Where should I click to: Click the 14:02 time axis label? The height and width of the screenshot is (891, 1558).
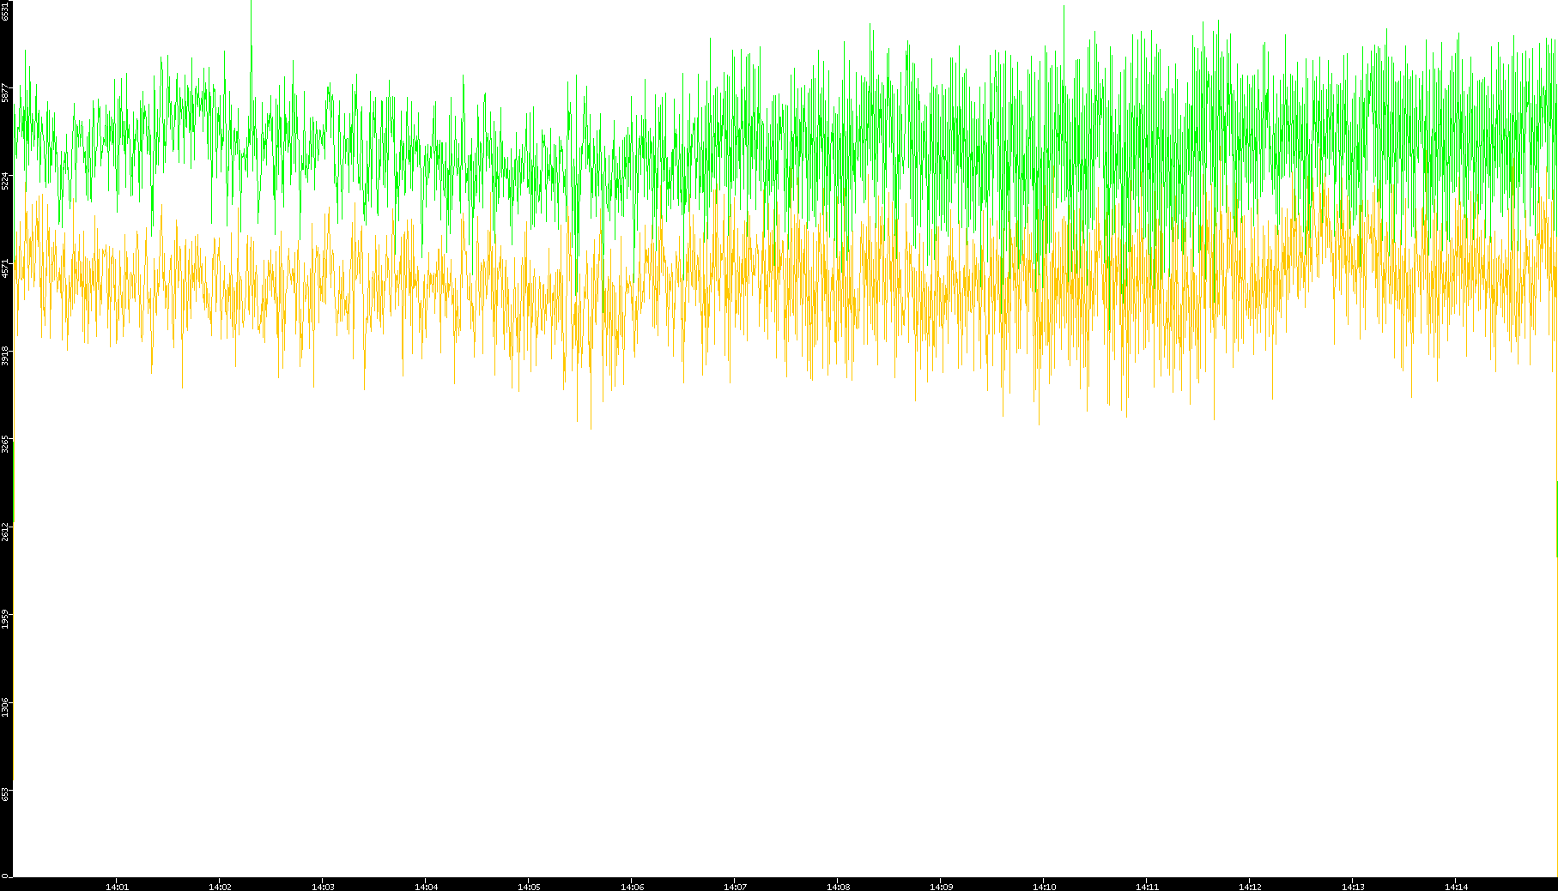tap(220, 887)
